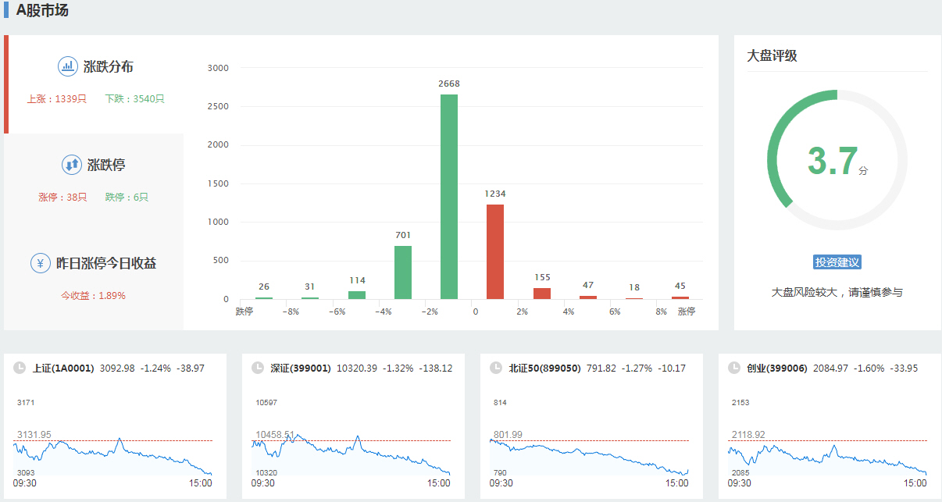Click the 昨日涨停今日收益 yen icon
Screen dimensions: 942x502
pos(41,263)
